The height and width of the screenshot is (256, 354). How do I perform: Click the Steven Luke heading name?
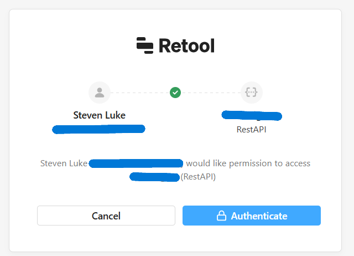click(100, 115)
